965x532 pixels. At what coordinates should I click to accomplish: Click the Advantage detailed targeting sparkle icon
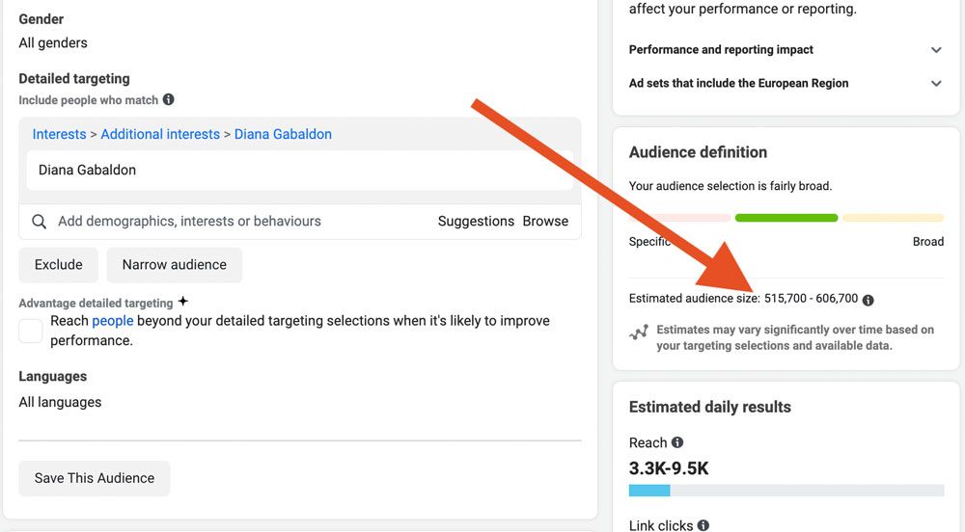click(183, 302)
